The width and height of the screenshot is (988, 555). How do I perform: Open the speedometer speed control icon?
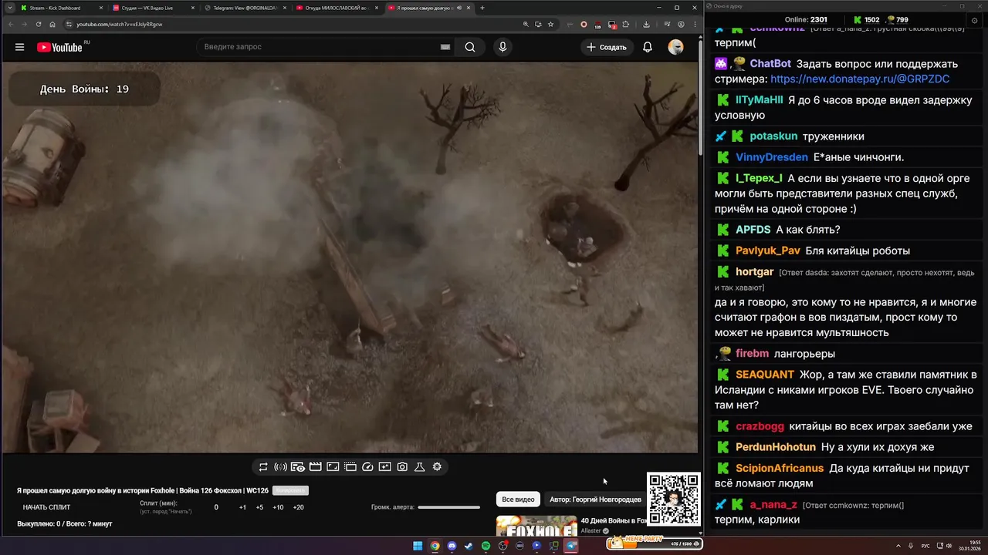[x=367, y=467]
